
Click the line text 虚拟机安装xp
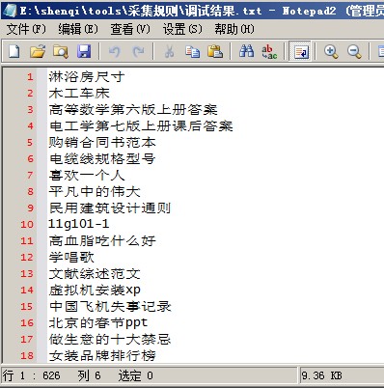[x=95, y=291]
